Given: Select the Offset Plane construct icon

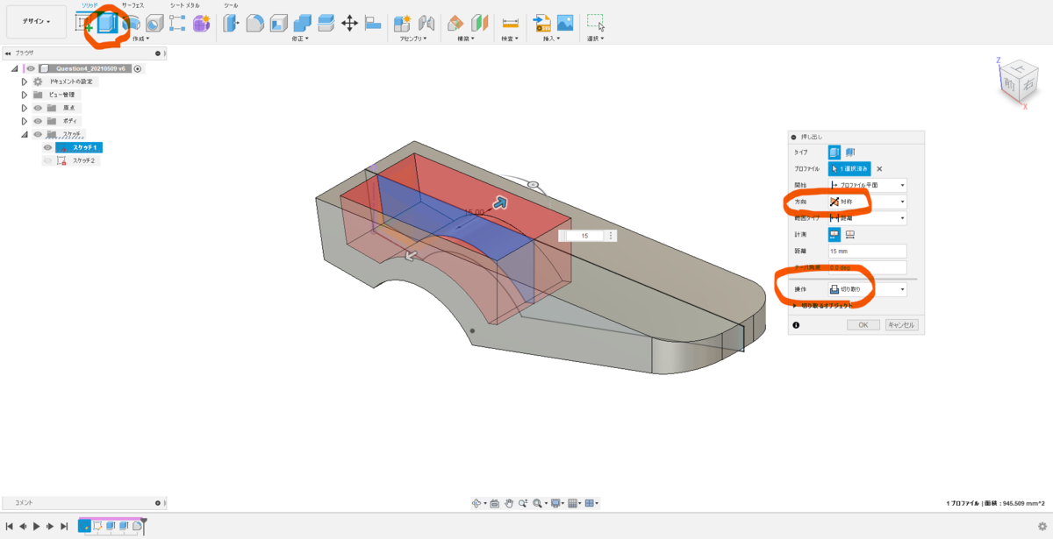Looking at the screenshot, I should [x=456, y=24].
